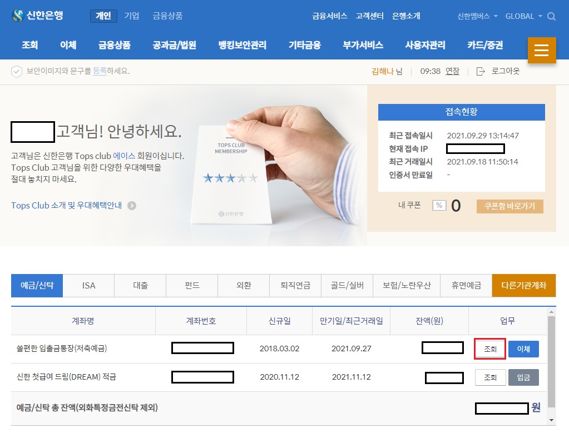This screenshot has width=569, height=433.
Task: Click the security shield check icon
Action: pos(16,72)
